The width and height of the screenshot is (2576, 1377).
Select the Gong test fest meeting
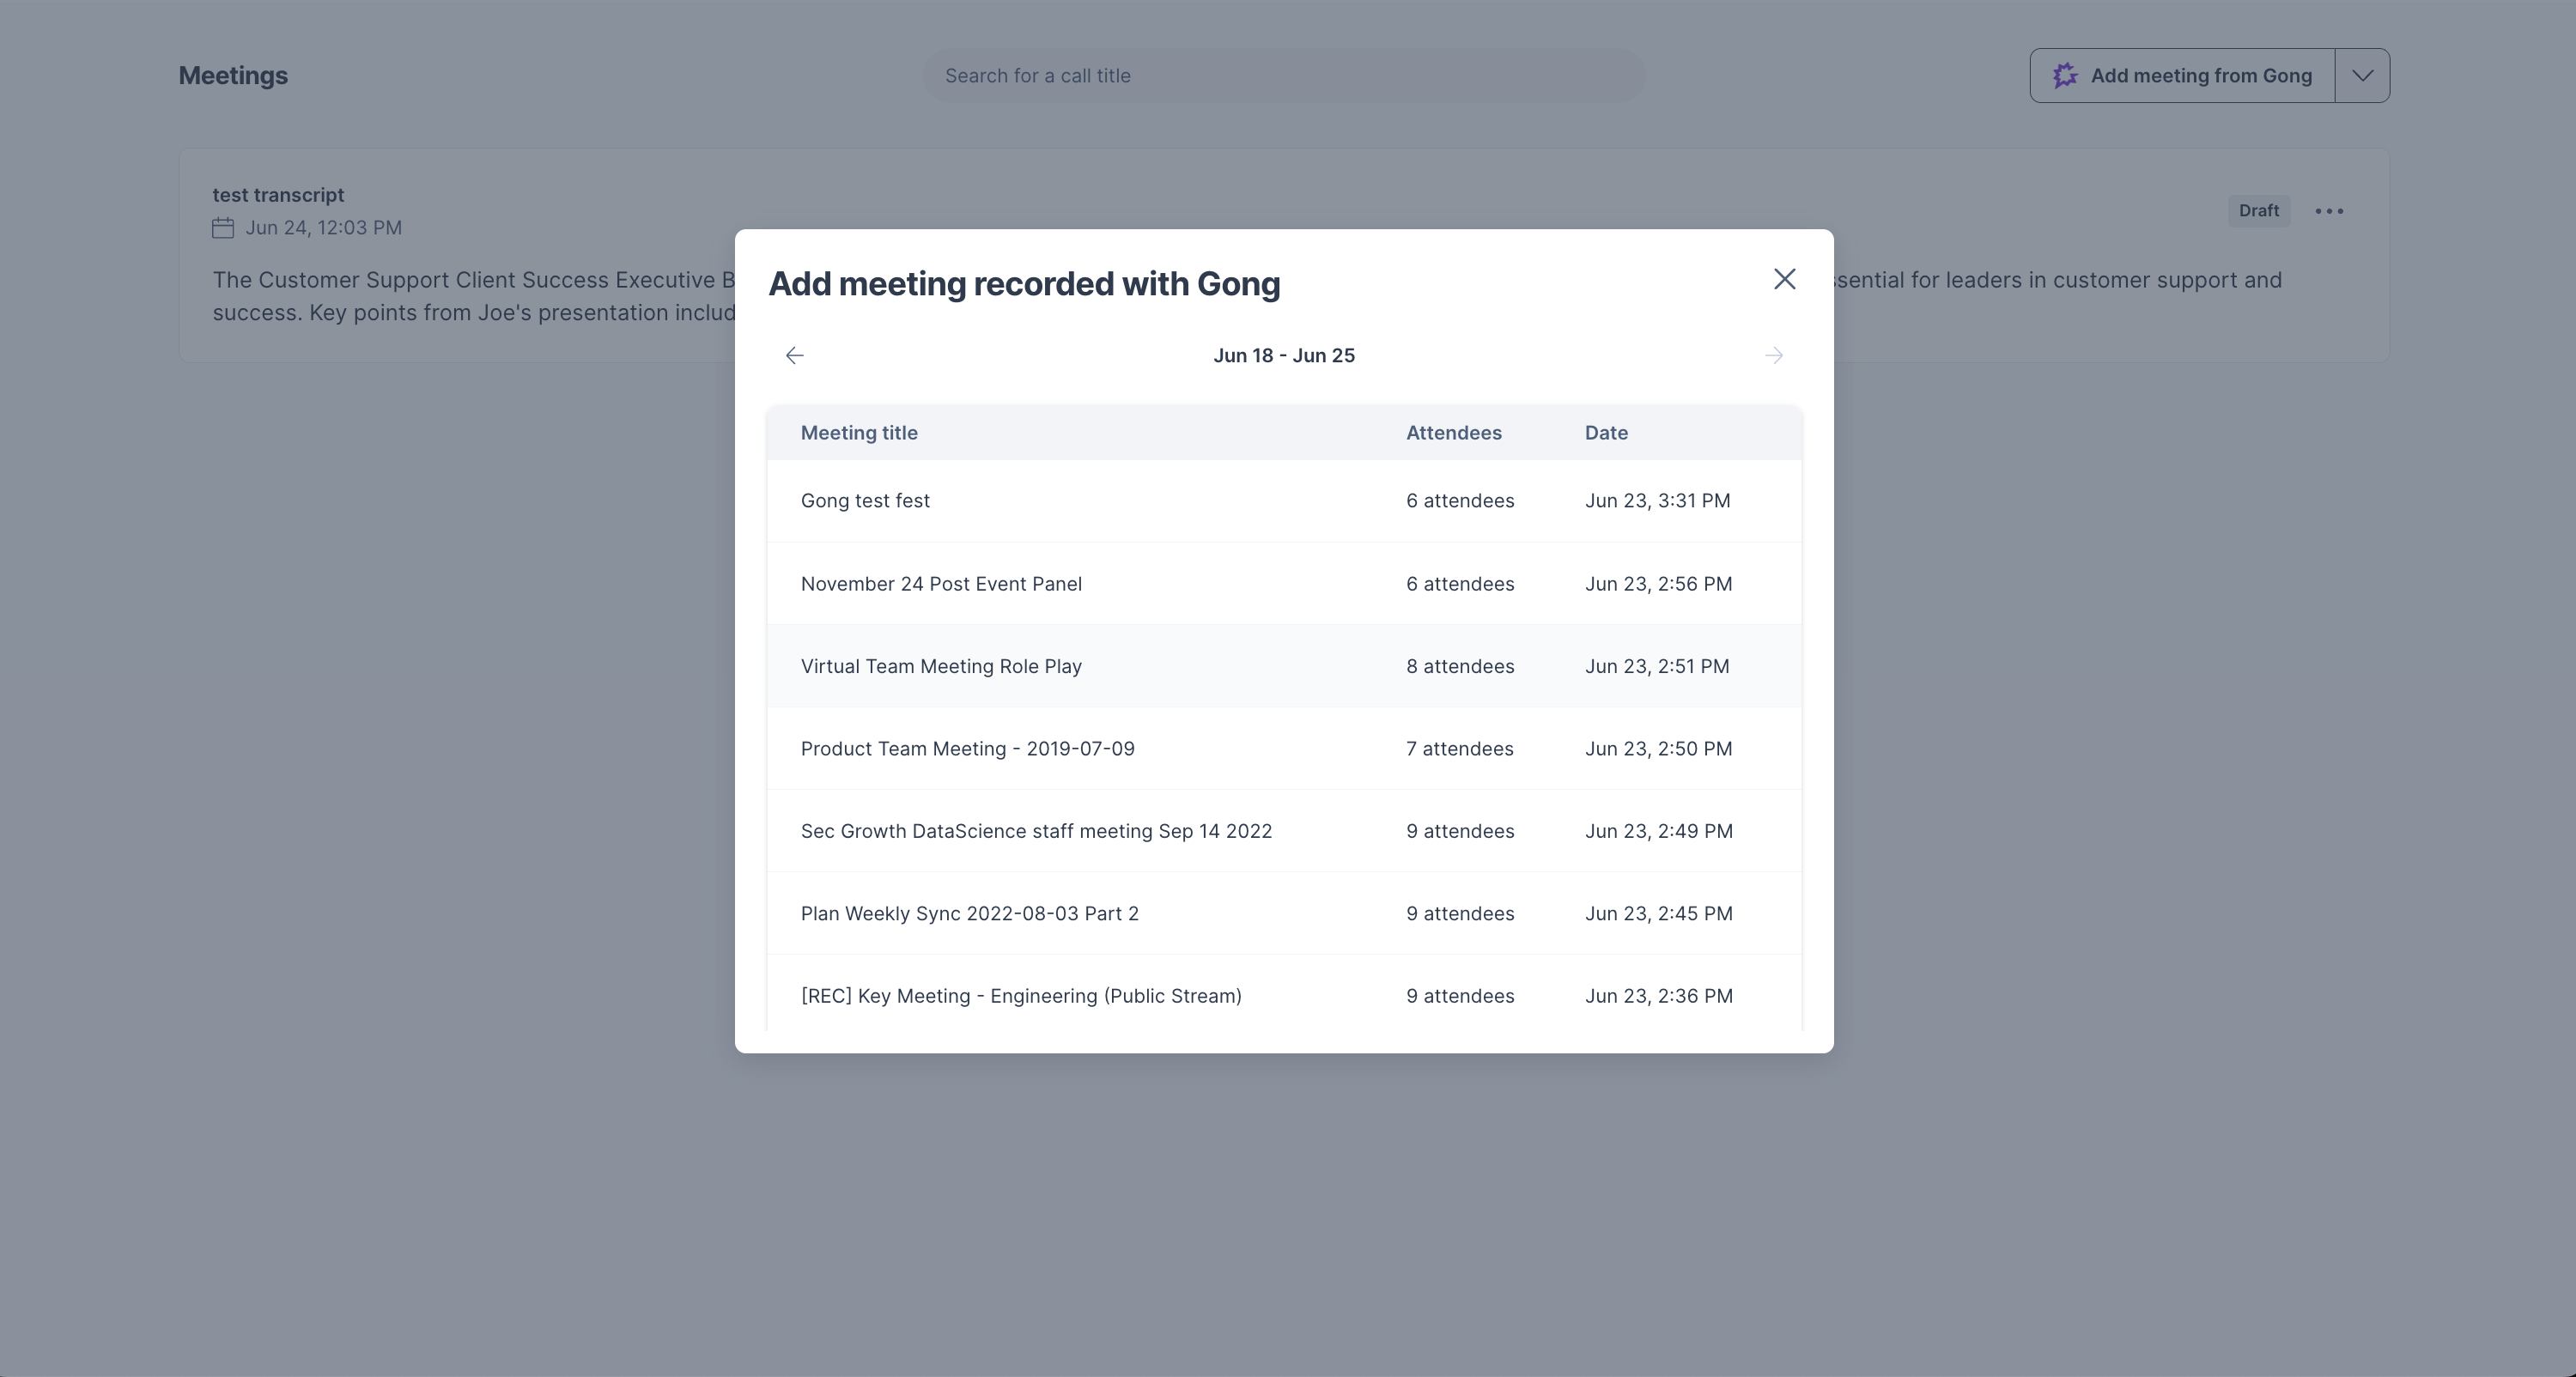coord(1284,501)
